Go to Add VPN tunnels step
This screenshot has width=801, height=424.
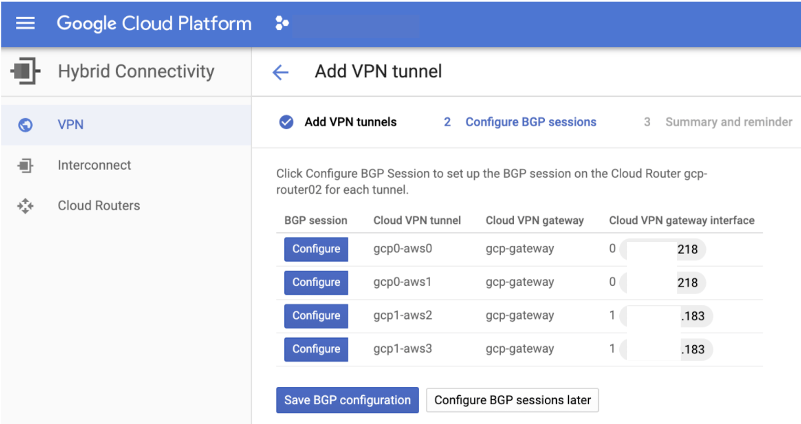coord(350,122)
